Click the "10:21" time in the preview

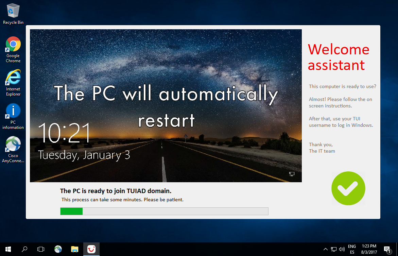click(65, 133)
